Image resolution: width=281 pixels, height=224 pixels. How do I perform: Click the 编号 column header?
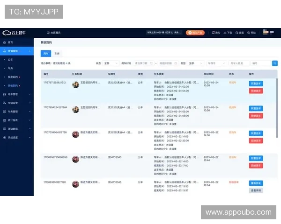coord(46,74)
